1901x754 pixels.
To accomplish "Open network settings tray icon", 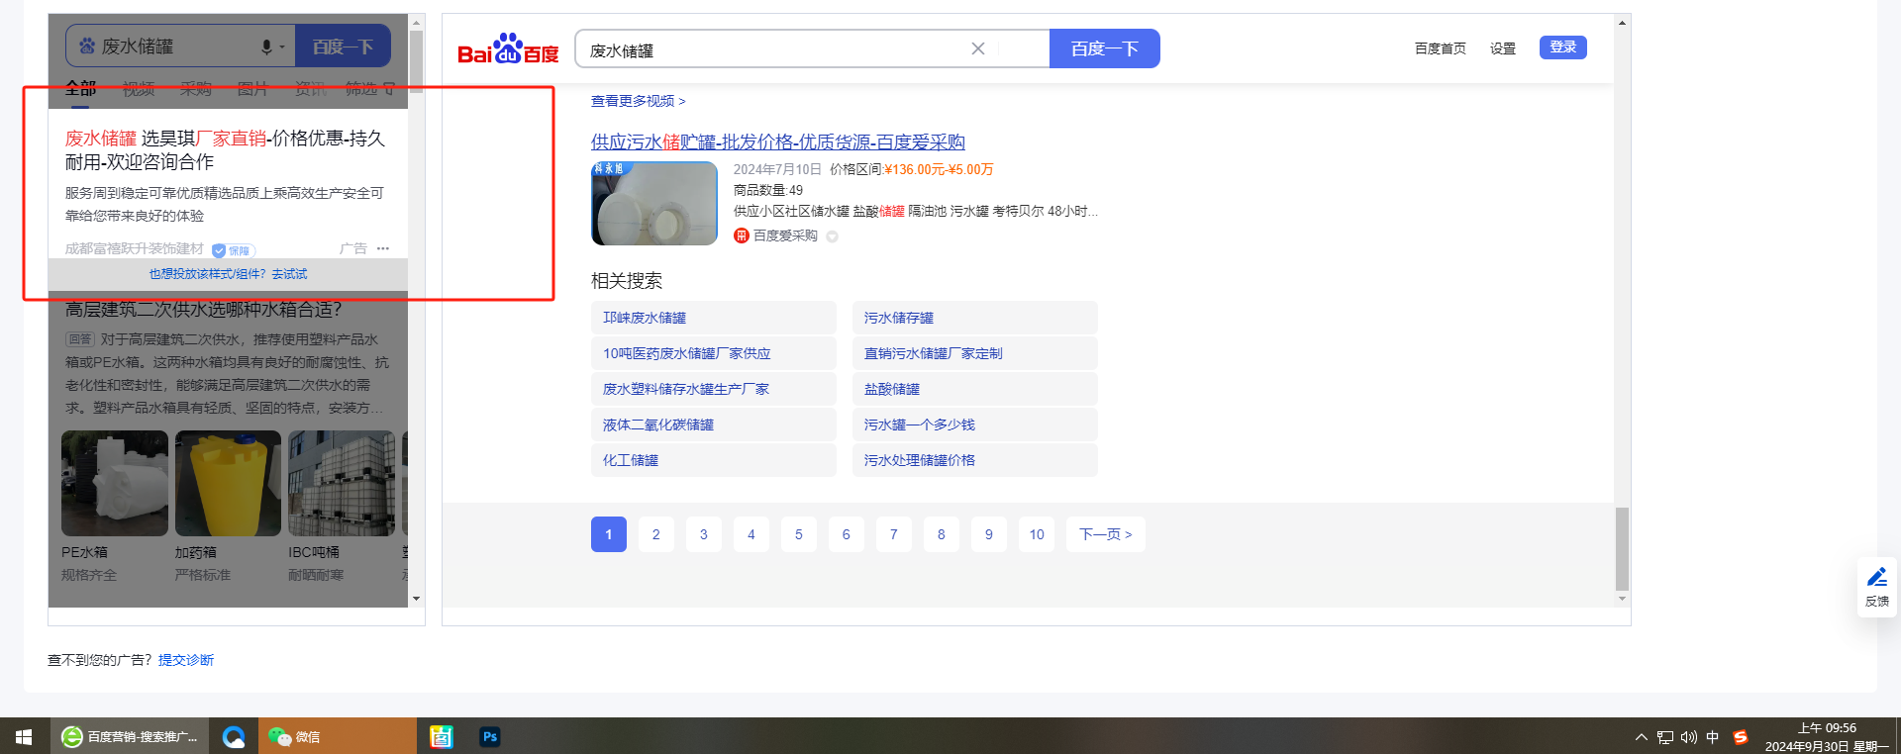I will tap(1665, 737).
